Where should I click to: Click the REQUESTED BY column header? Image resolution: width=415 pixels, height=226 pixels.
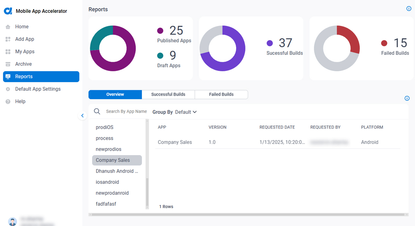pyautogui.click(x=325, y=127)
